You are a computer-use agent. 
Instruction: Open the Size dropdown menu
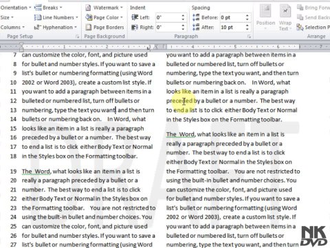coord(7,17)
